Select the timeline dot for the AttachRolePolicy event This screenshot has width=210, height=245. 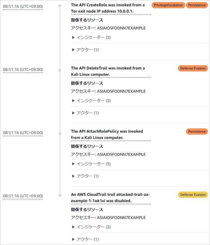click(x=60, y=133)
